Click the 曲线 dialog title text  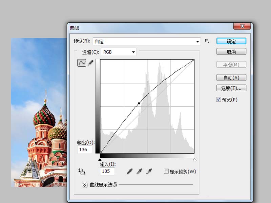tap(75, 28)
